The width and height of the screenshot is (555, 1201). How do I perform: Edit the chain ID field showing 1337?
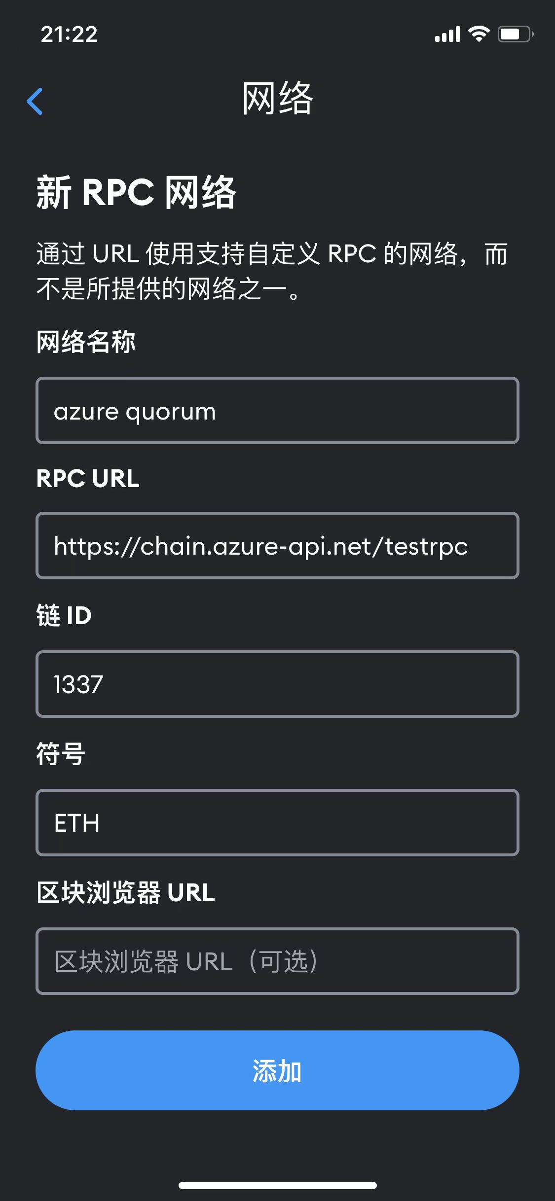point(277,684)
